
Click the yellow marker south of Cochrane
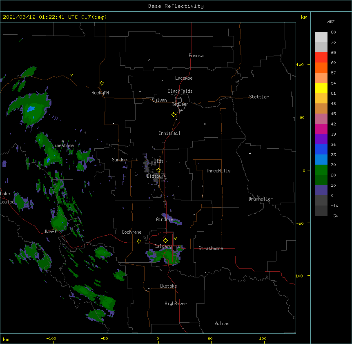(x=139, y=241)
